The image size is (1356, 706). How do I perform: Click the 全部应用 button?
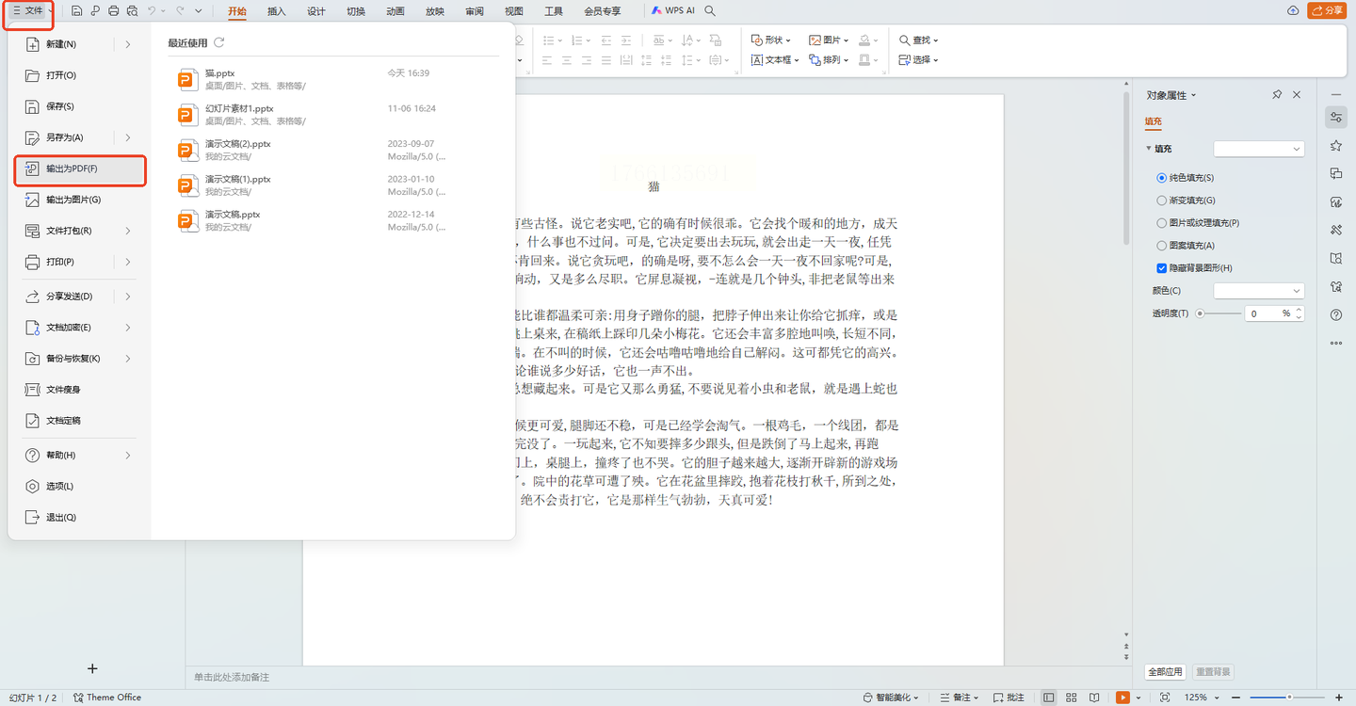pos(1164,672)
